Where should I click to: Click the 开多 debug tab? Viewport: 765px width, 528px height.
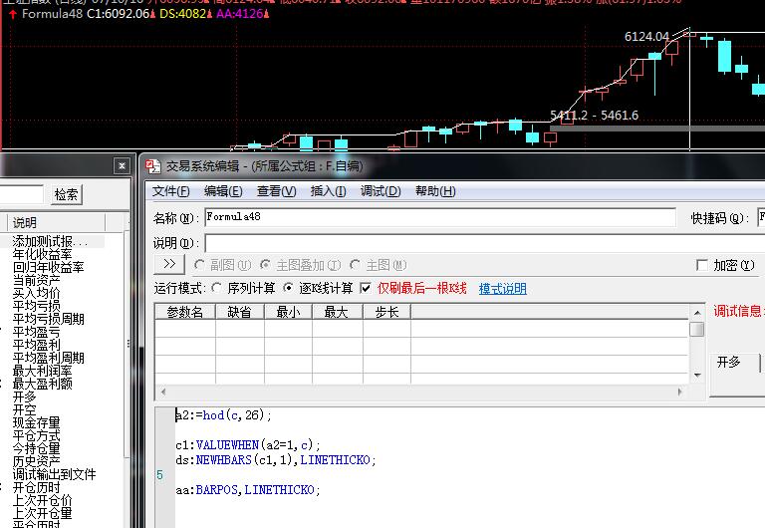(729, 362)
